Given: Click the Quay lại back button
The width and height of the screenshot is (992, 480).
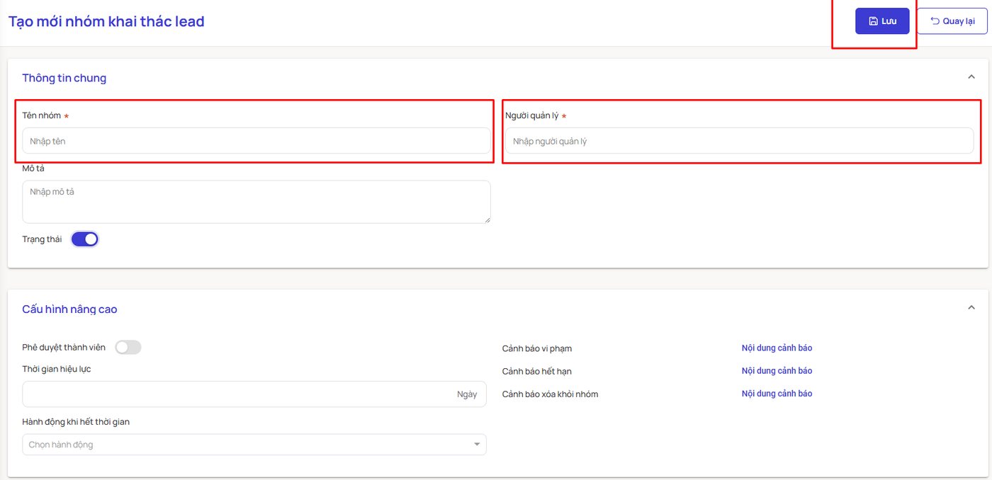Looking at the screenshot, I should [952, 21].
